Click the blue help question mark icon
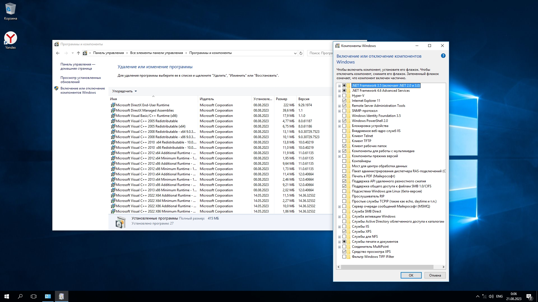Viewport: 538px width, 302px height. coord(443,56)
